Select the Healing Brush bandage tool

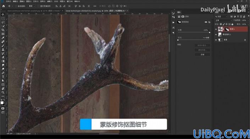pyautogui.click(x=3, y=42)
